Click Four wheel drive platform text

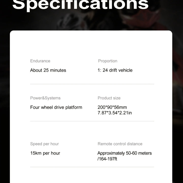(x=56, y=107)
